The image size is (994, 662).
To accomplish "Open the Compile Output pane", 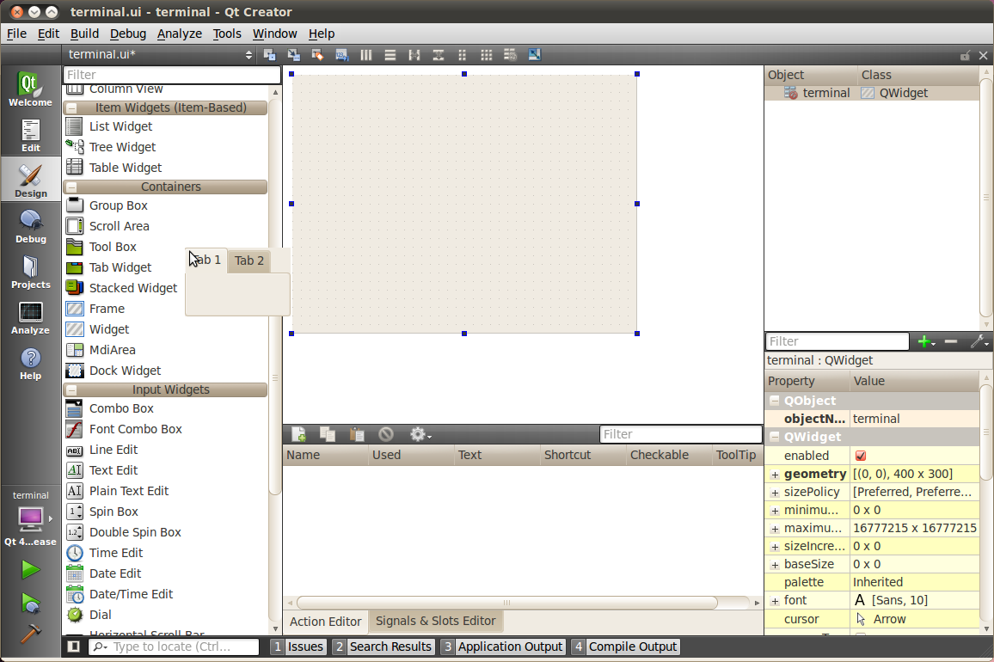I will [625, 647].
